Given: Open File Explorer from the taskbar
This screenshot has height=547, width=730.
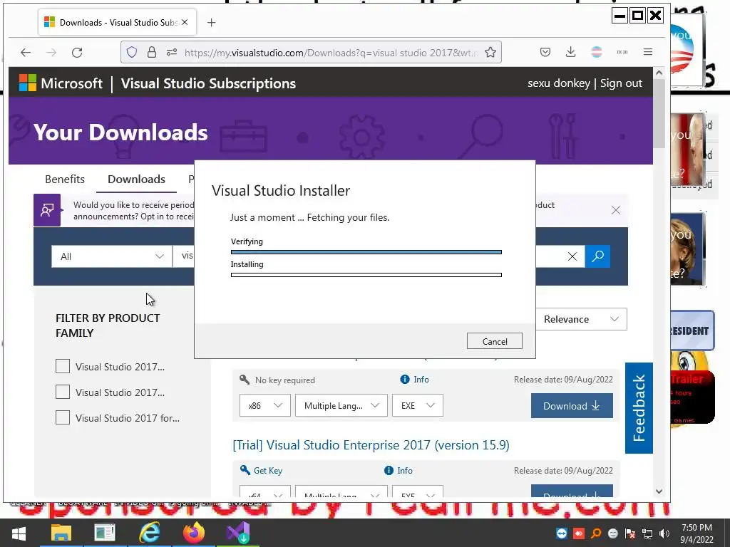Looking at the screenshot, I should (61, 533).
